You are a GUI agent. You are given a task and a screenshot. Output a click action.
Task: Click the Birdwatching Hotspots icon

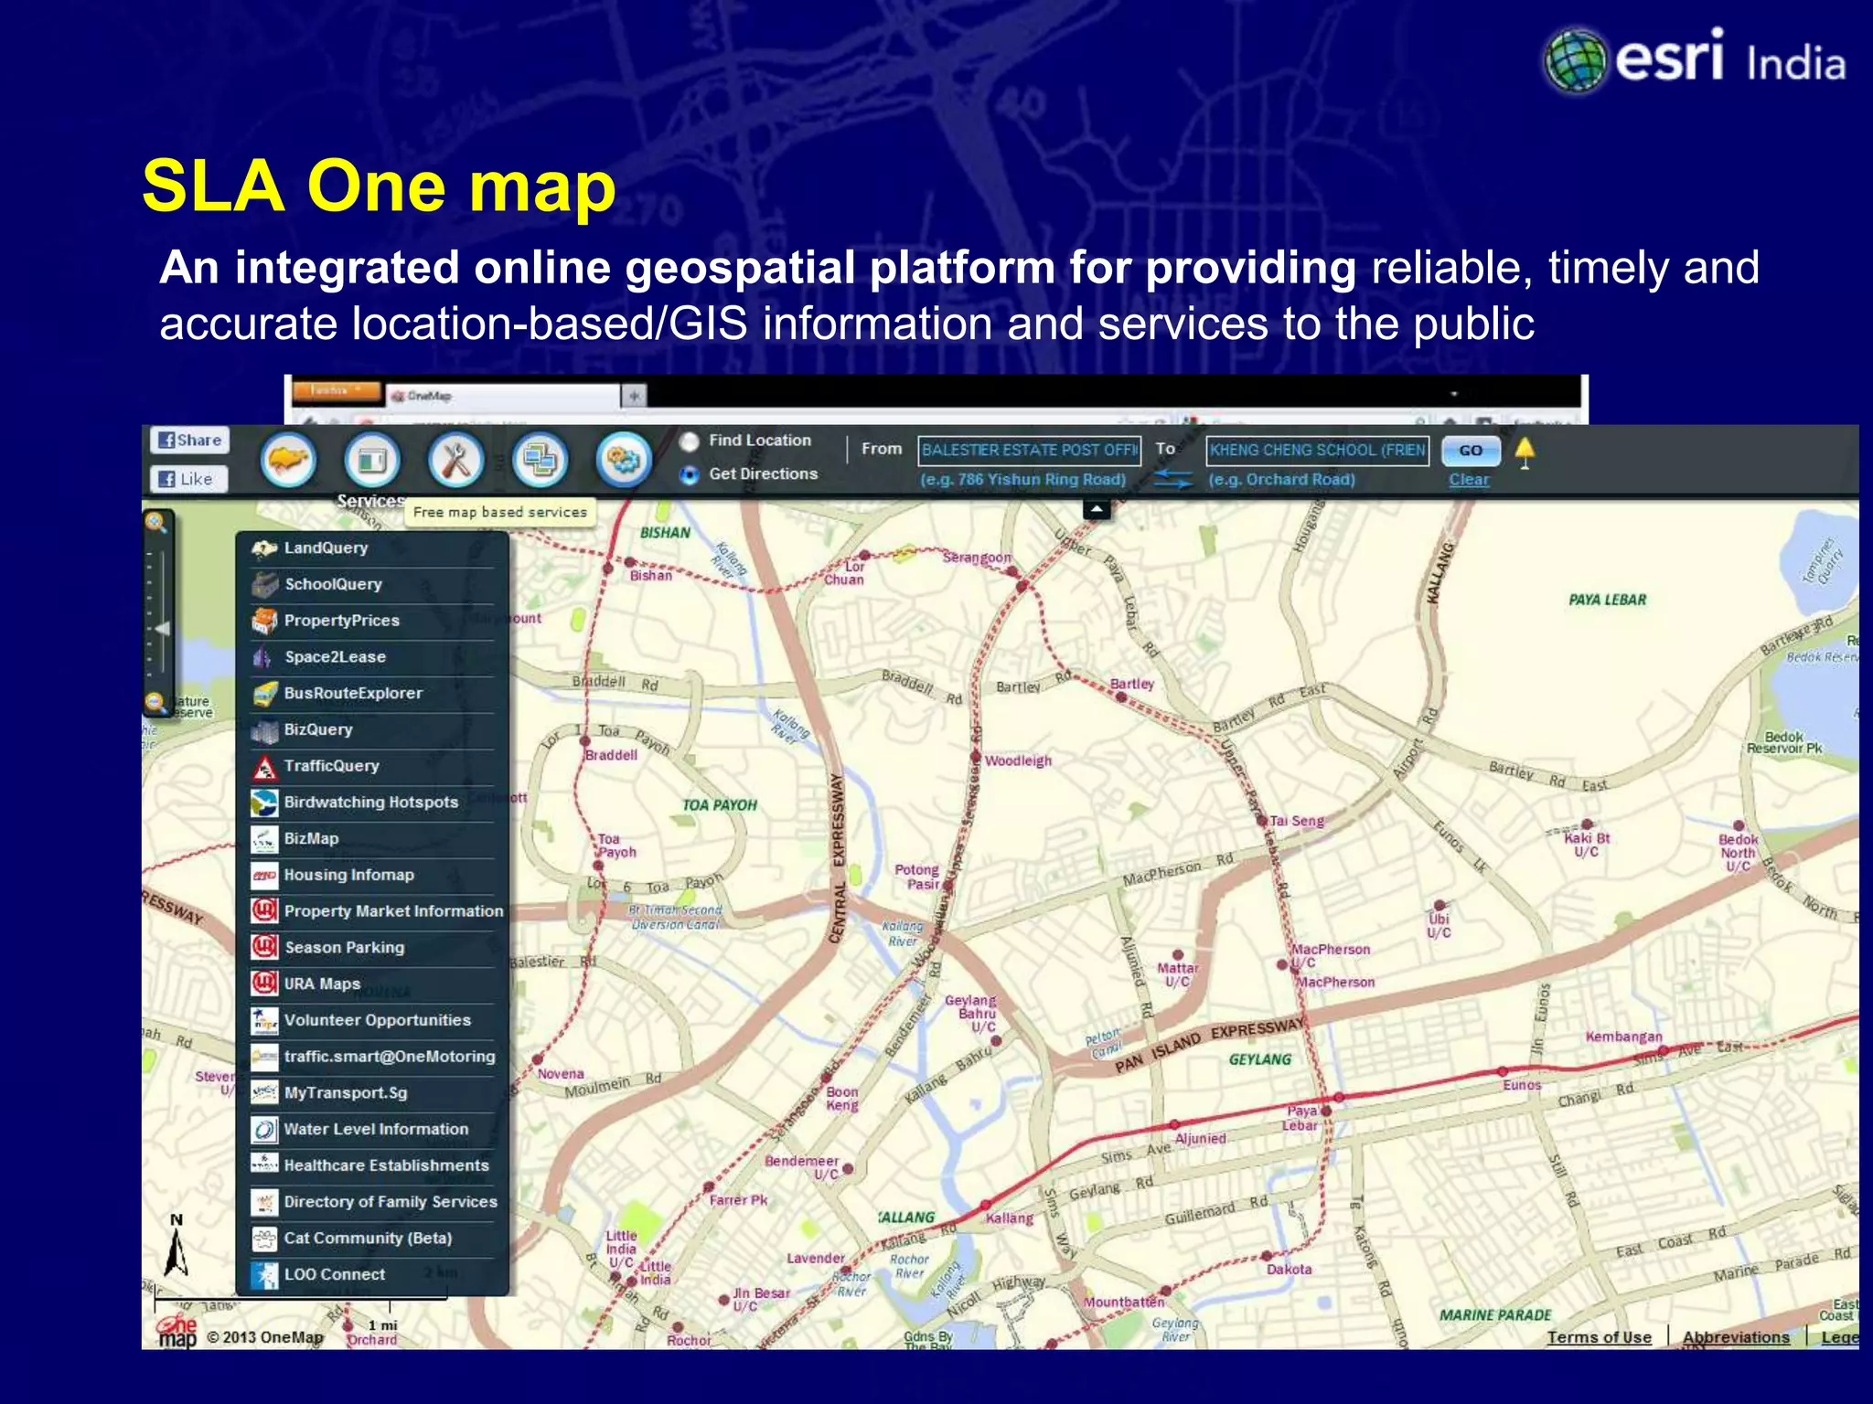264,803
